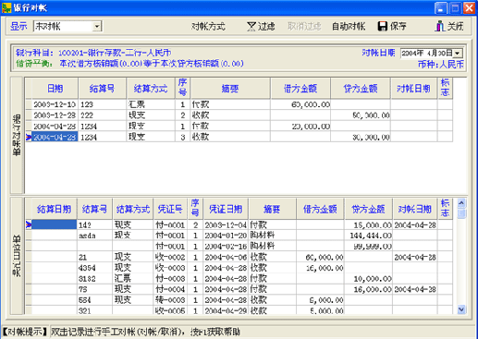Select the 银行日记帐 vertical tab
The image size is (478, 339).
pos(17,256)
